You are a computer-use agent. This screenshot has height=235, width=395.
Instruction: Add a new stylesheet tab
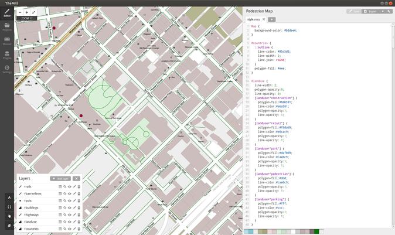pyautogui.click(x=271, y=19)
